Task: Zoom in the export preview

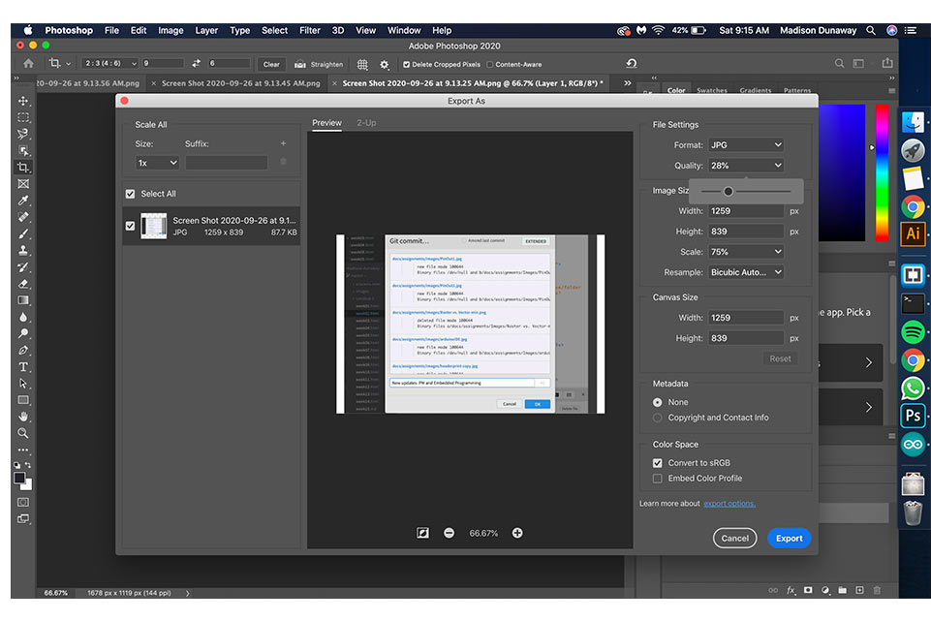Action: [517, 533]
